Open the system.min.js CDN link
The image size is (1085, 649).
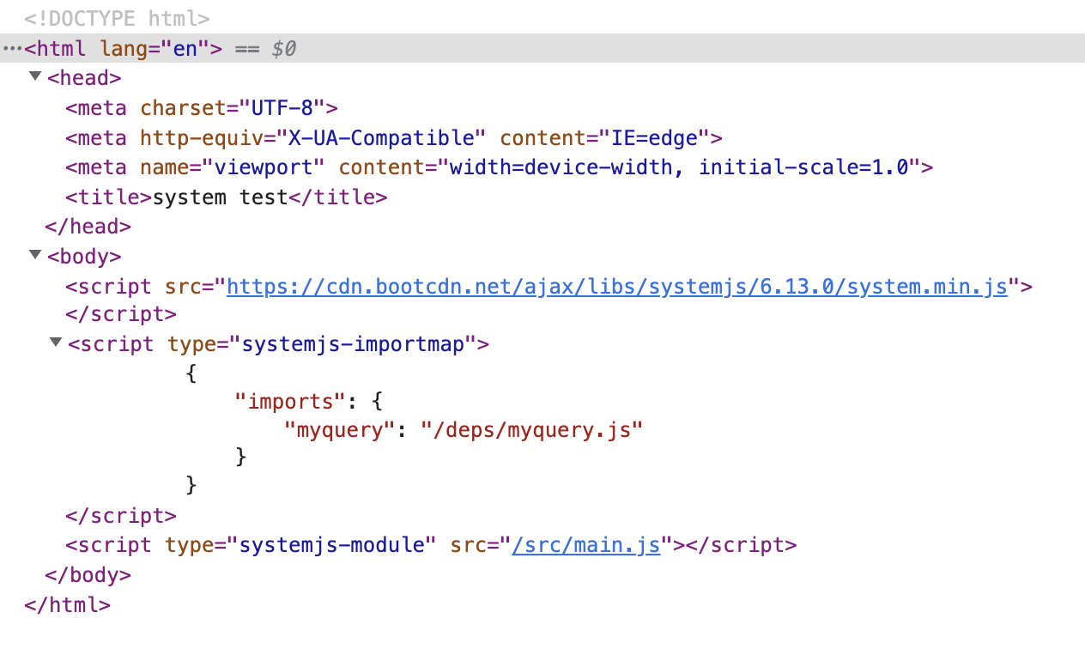[616, 286]
